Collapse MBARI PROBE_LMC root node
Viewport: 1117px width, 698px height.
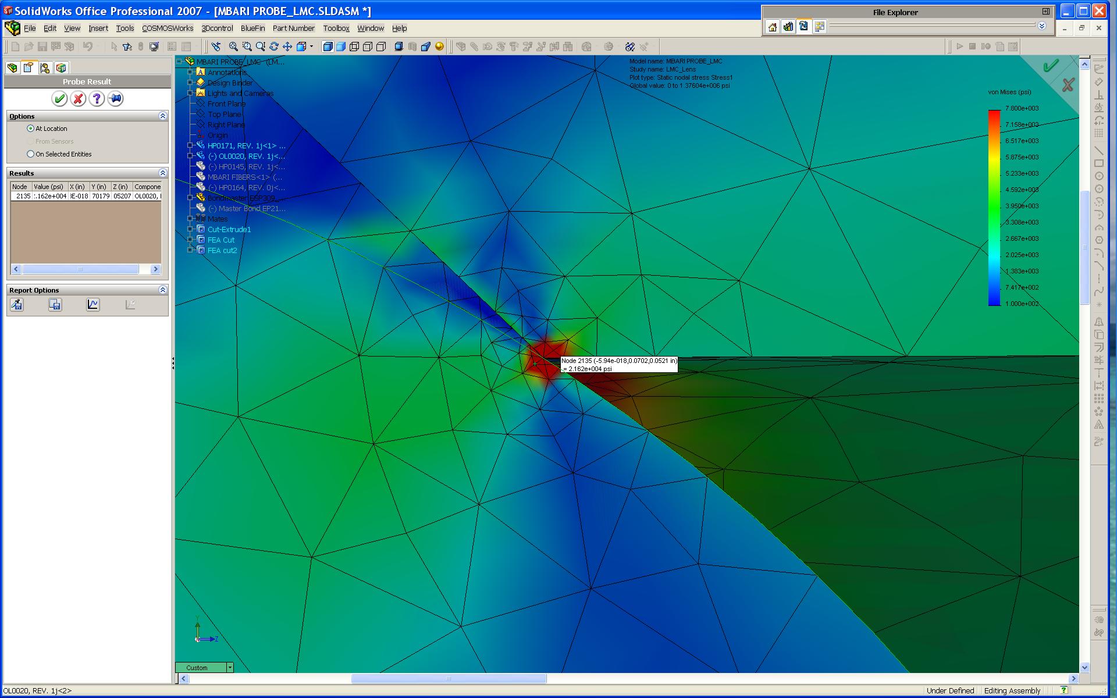pos(179,62)
